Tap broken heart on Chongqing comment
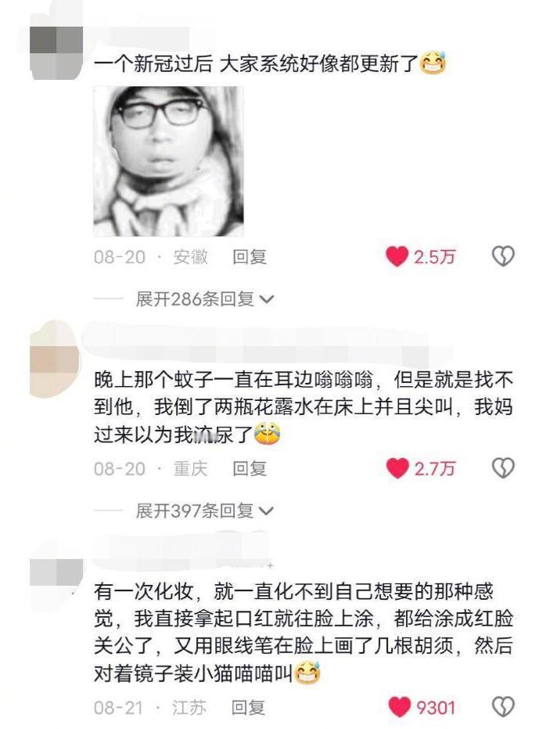The image size is (546, 729). pyautogui.click(x=503, y=467)
